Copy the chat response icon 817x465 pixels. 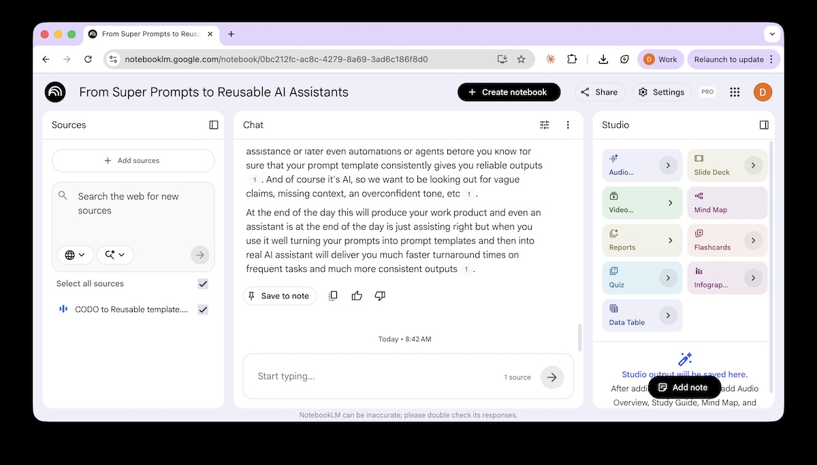coord(333,296)
